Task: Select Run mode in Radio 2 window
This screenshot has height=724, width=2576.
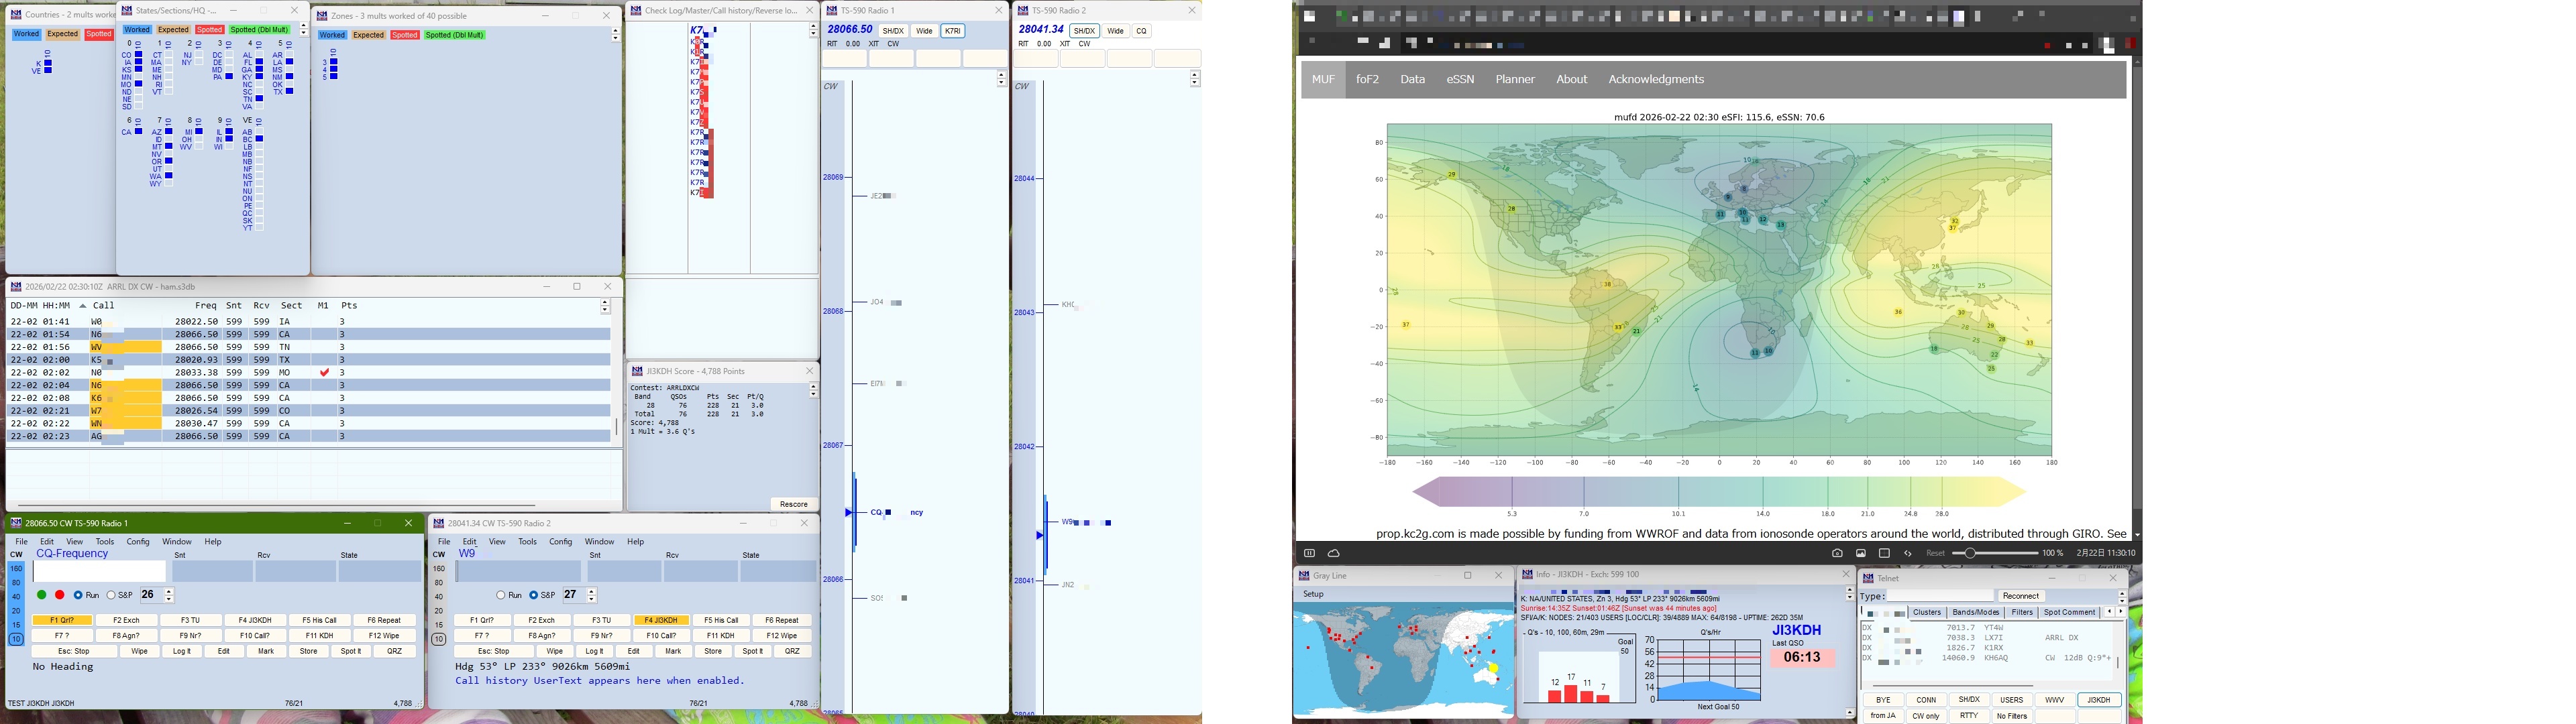Action: pos(501,595)
